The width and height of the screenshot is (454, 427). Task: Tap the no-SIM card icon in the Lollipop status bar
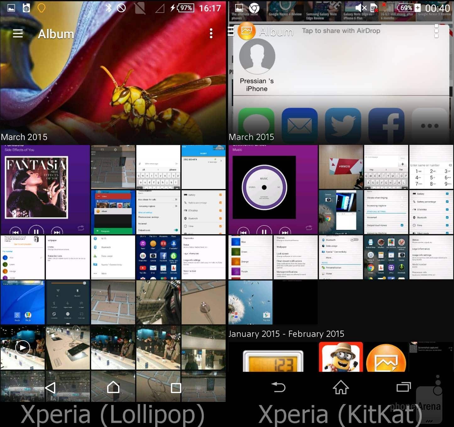click(140, 8)
